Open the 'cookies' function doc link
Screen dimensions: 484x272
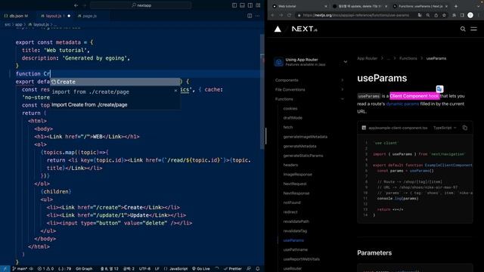coord(290,109)
